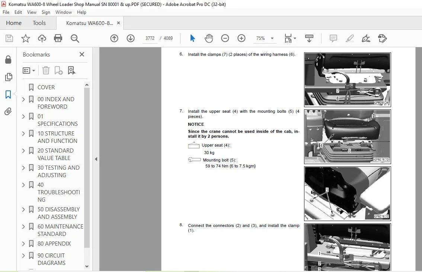Add the file to starred favorites
This screenshot has width=422, height=272.
26,38
